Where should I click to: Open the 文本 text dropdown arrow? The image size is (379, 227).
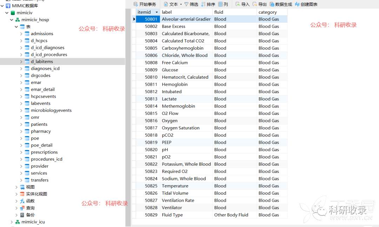181,5
